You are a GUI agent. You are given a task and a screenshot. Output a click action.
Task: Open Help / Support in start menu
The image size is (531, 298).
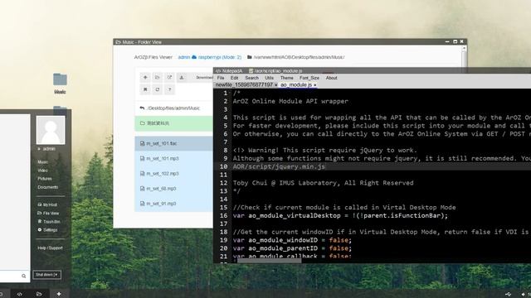click(x=50, y=248)
